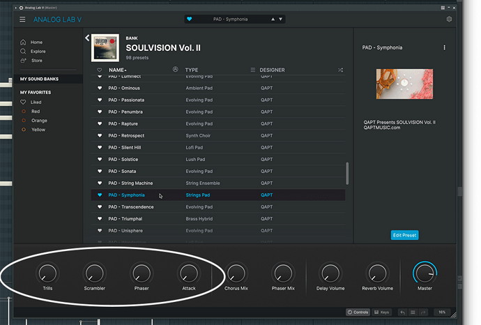Click the shuffle presets icon

[x=340, y=70]
